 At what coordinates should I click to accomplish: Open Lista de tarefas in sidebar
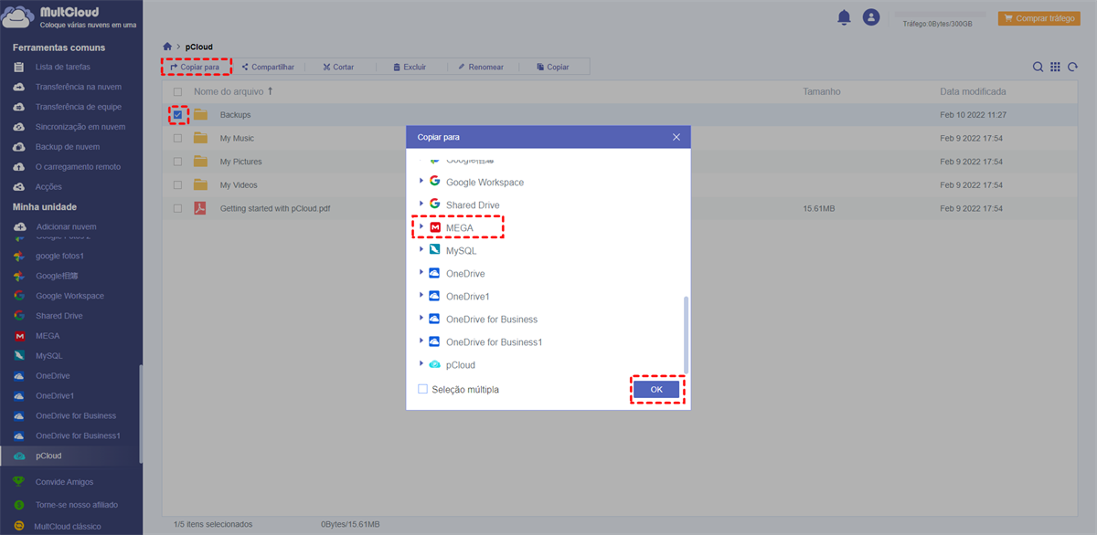click(62, 67)
